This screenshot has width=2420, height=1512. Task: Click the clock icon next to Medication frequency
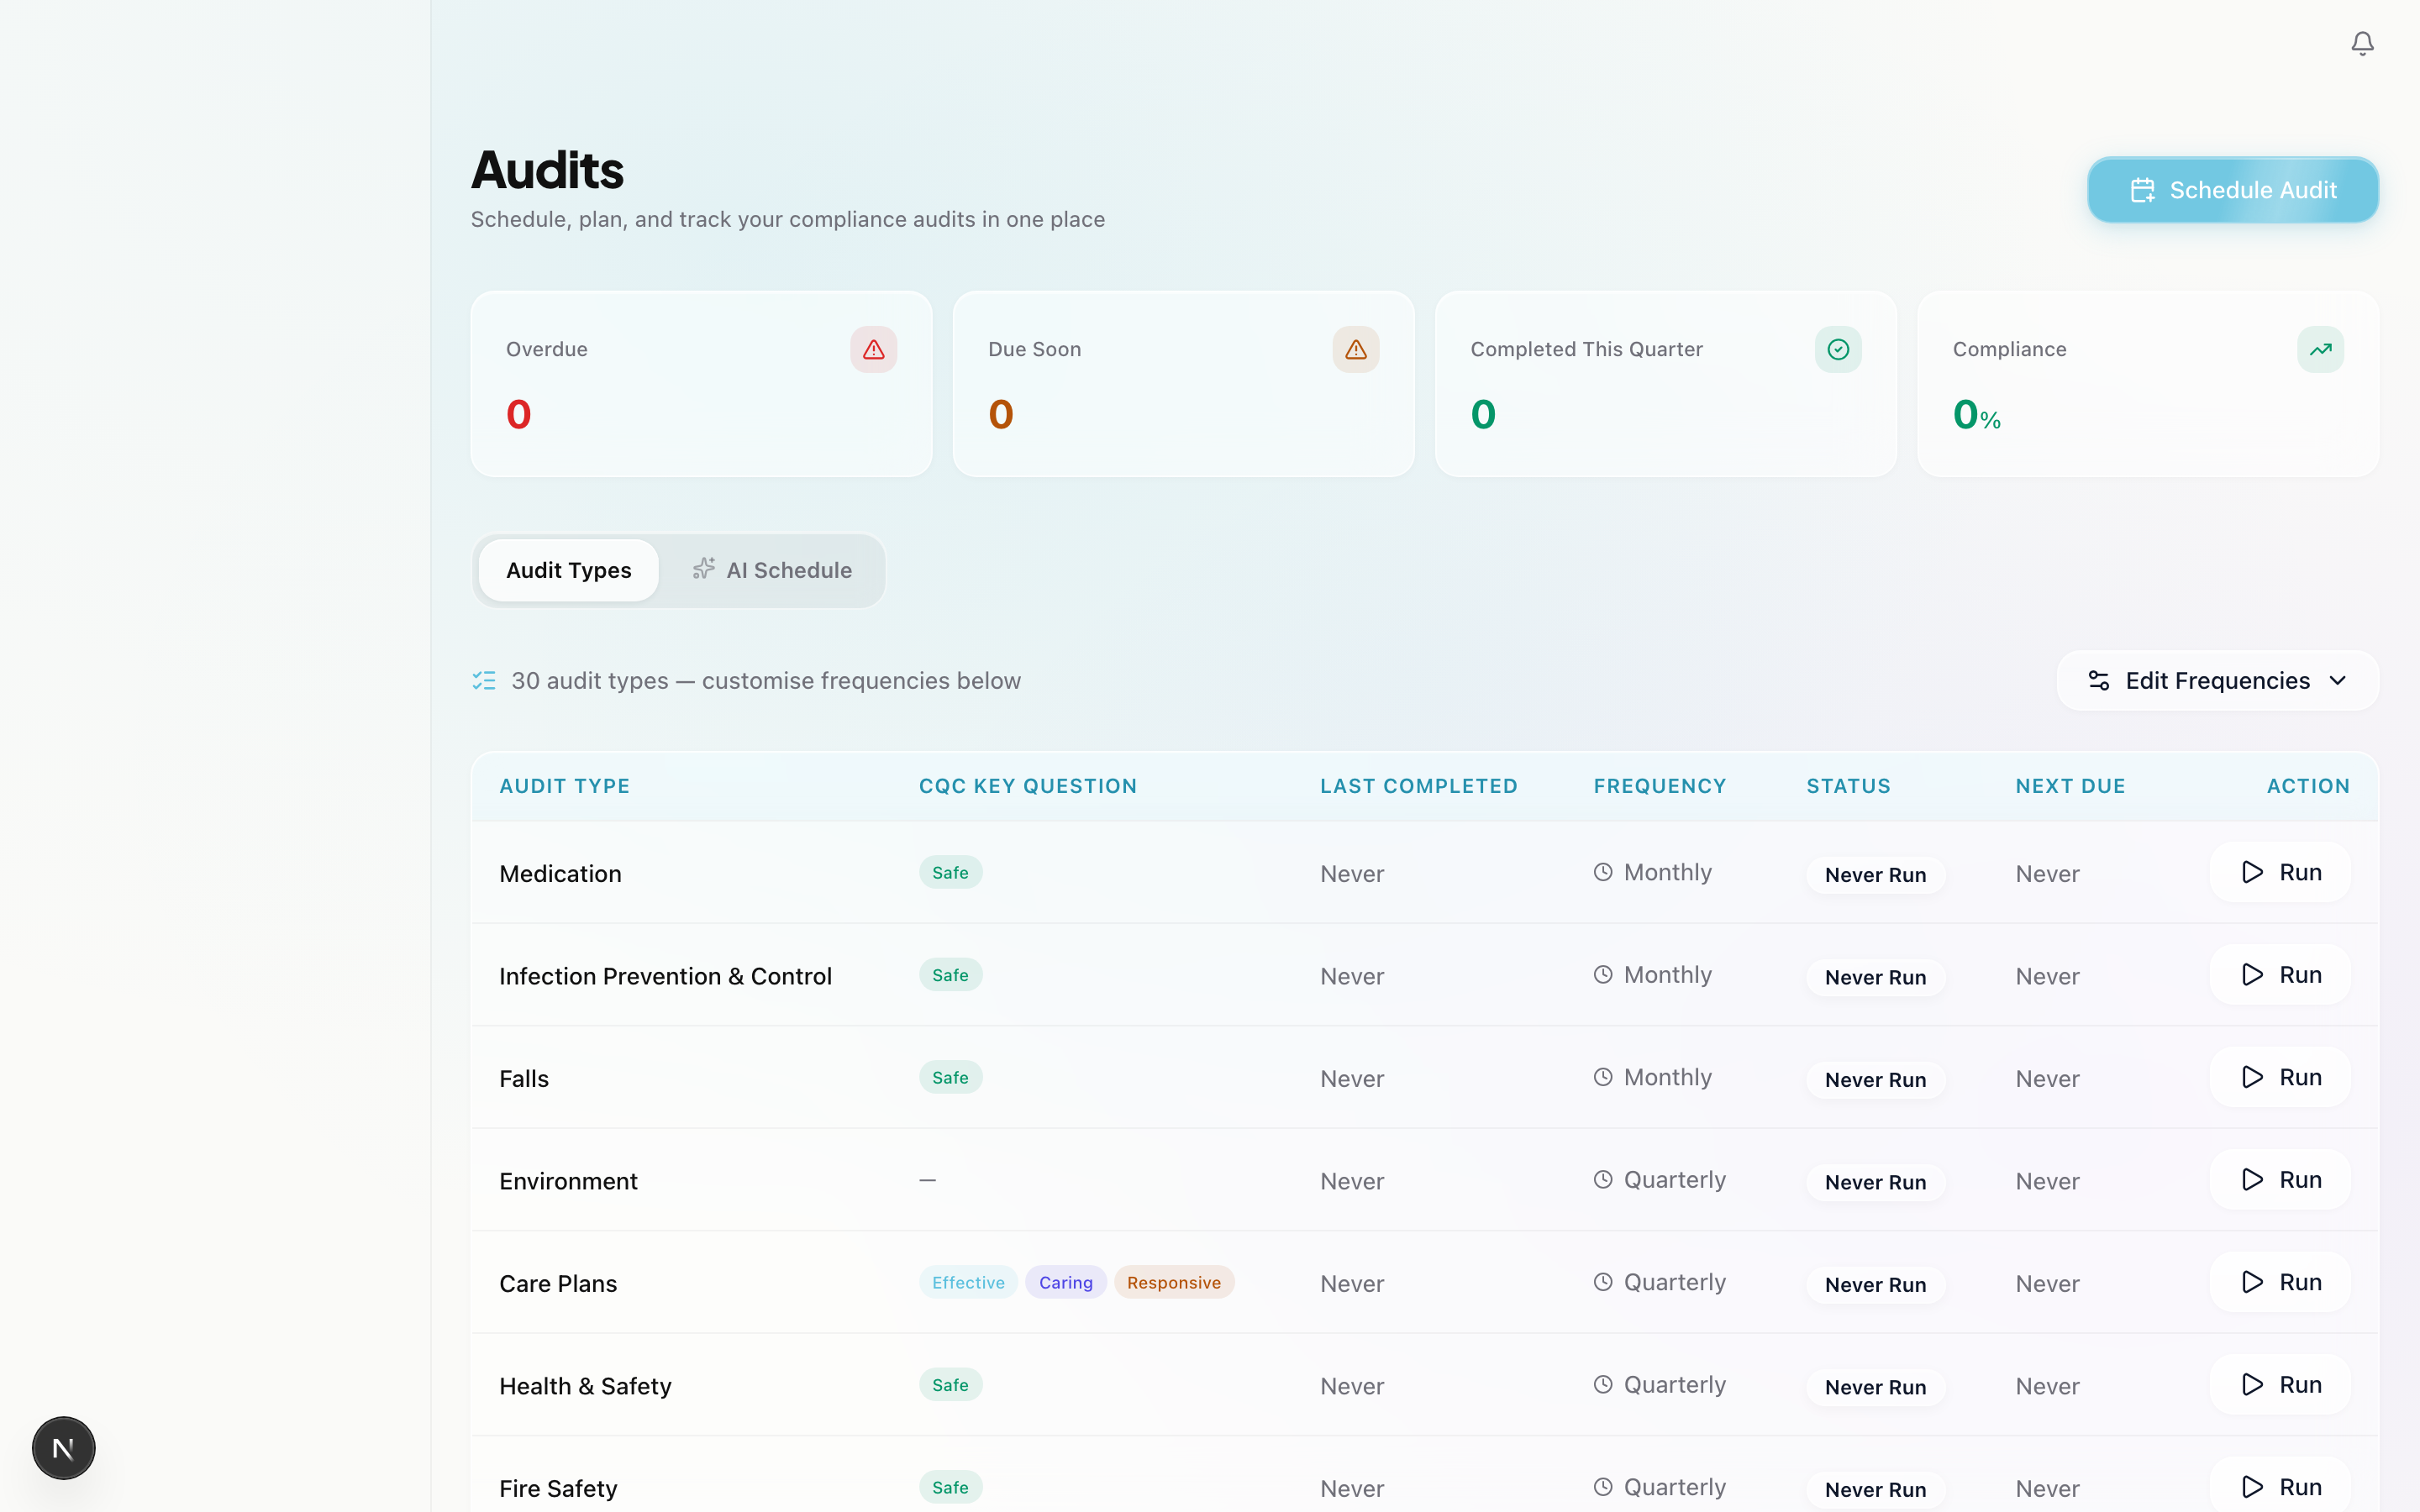point(1602,871)
